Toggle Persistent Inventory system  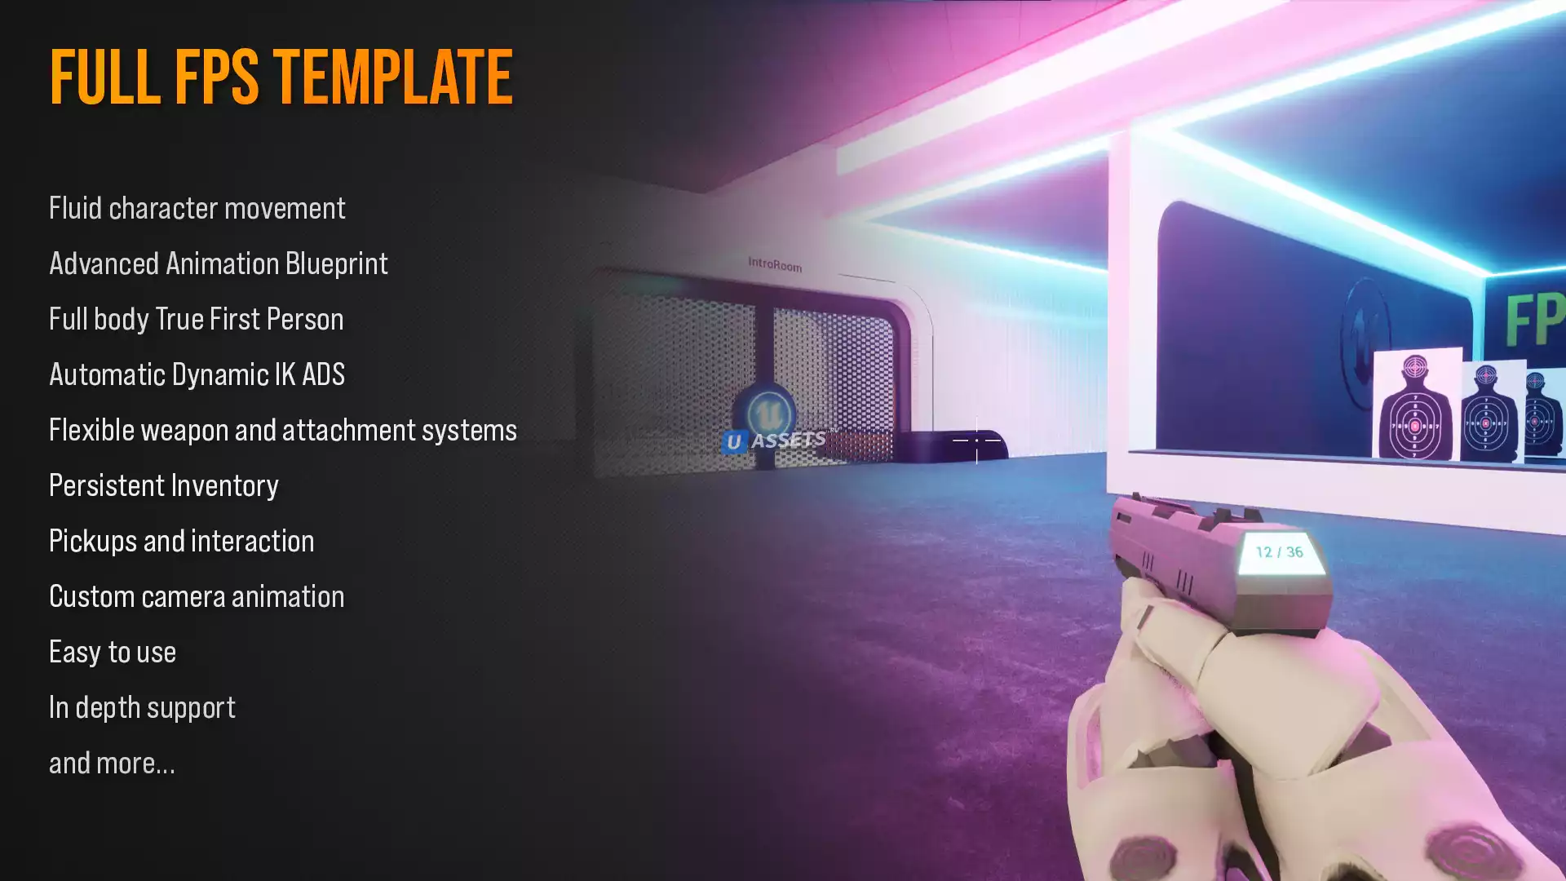click(163, 485)
